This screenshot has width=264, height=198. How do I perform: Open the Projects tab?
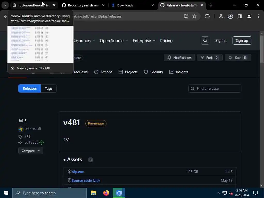(x=128, y=72)
